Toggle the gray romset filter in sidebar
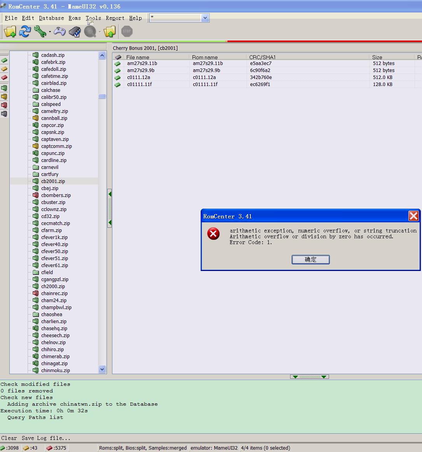 point(4,114)
